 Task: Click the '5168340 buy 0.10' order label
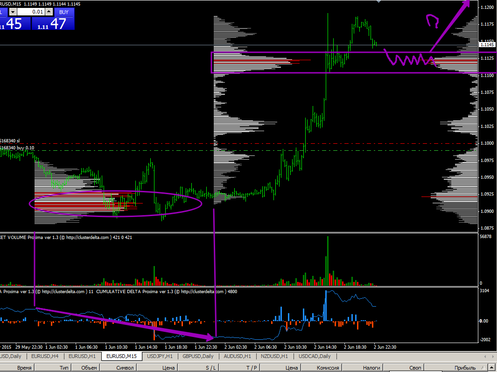17,148
